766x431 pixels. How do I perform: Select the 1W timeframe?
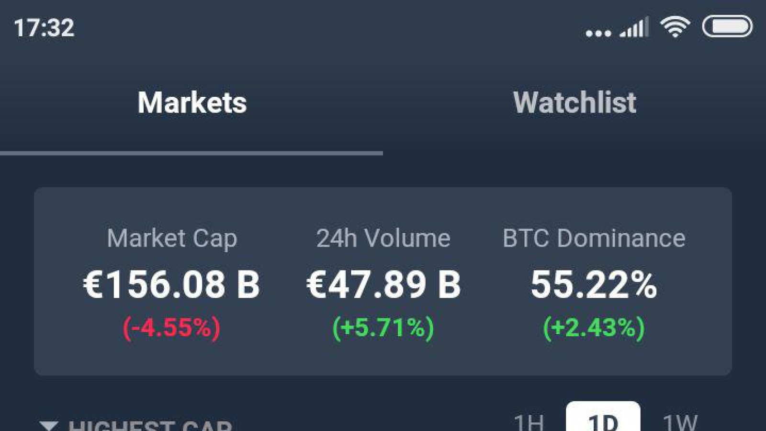[x=680, y=422]
